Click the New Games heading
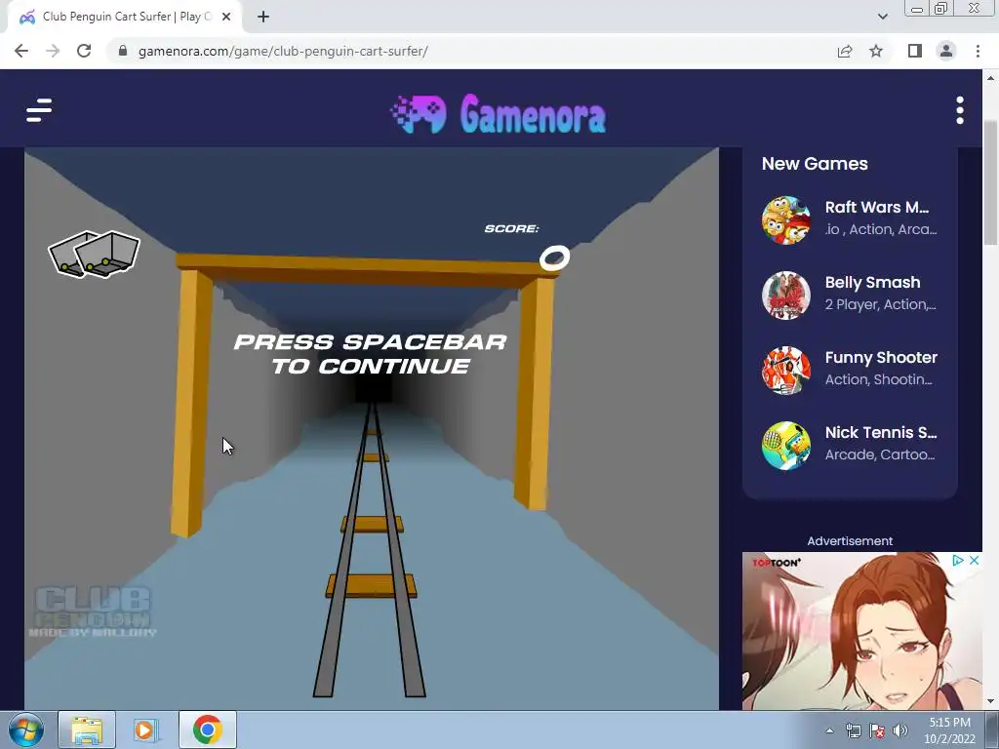 pos(815,164)
